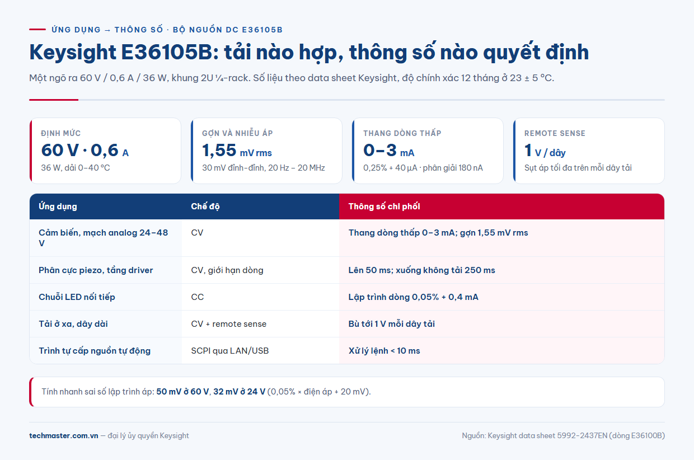Click the '0–3 mA' card value
694x460 pixels.
point(389,151)
